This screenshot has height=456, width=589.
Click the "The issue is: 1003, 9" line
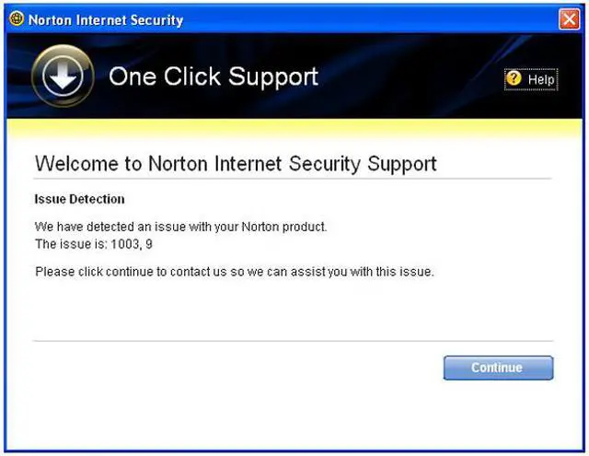point(94,244)
